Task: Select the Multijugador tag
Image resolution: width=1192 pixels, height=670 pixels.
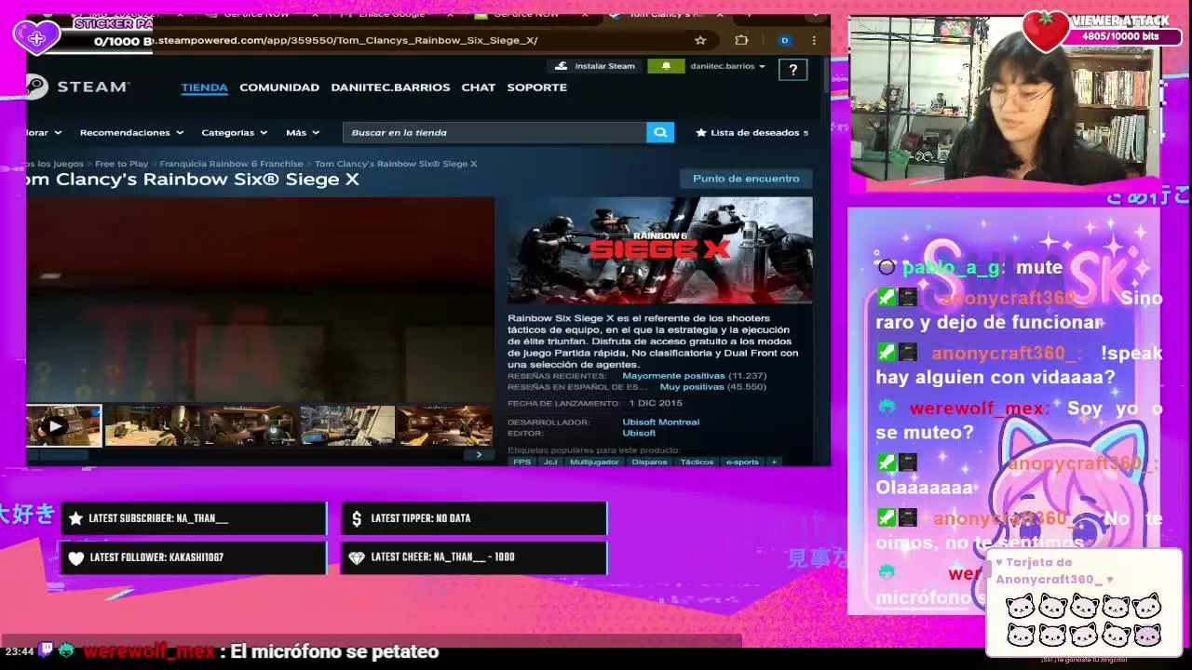Action: pyautogui.click(x=594, y=462)
